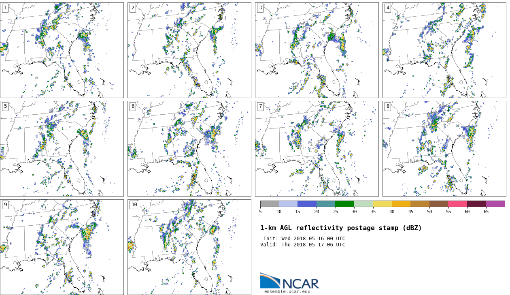Pick ensemble member 7 map panel

317,149
